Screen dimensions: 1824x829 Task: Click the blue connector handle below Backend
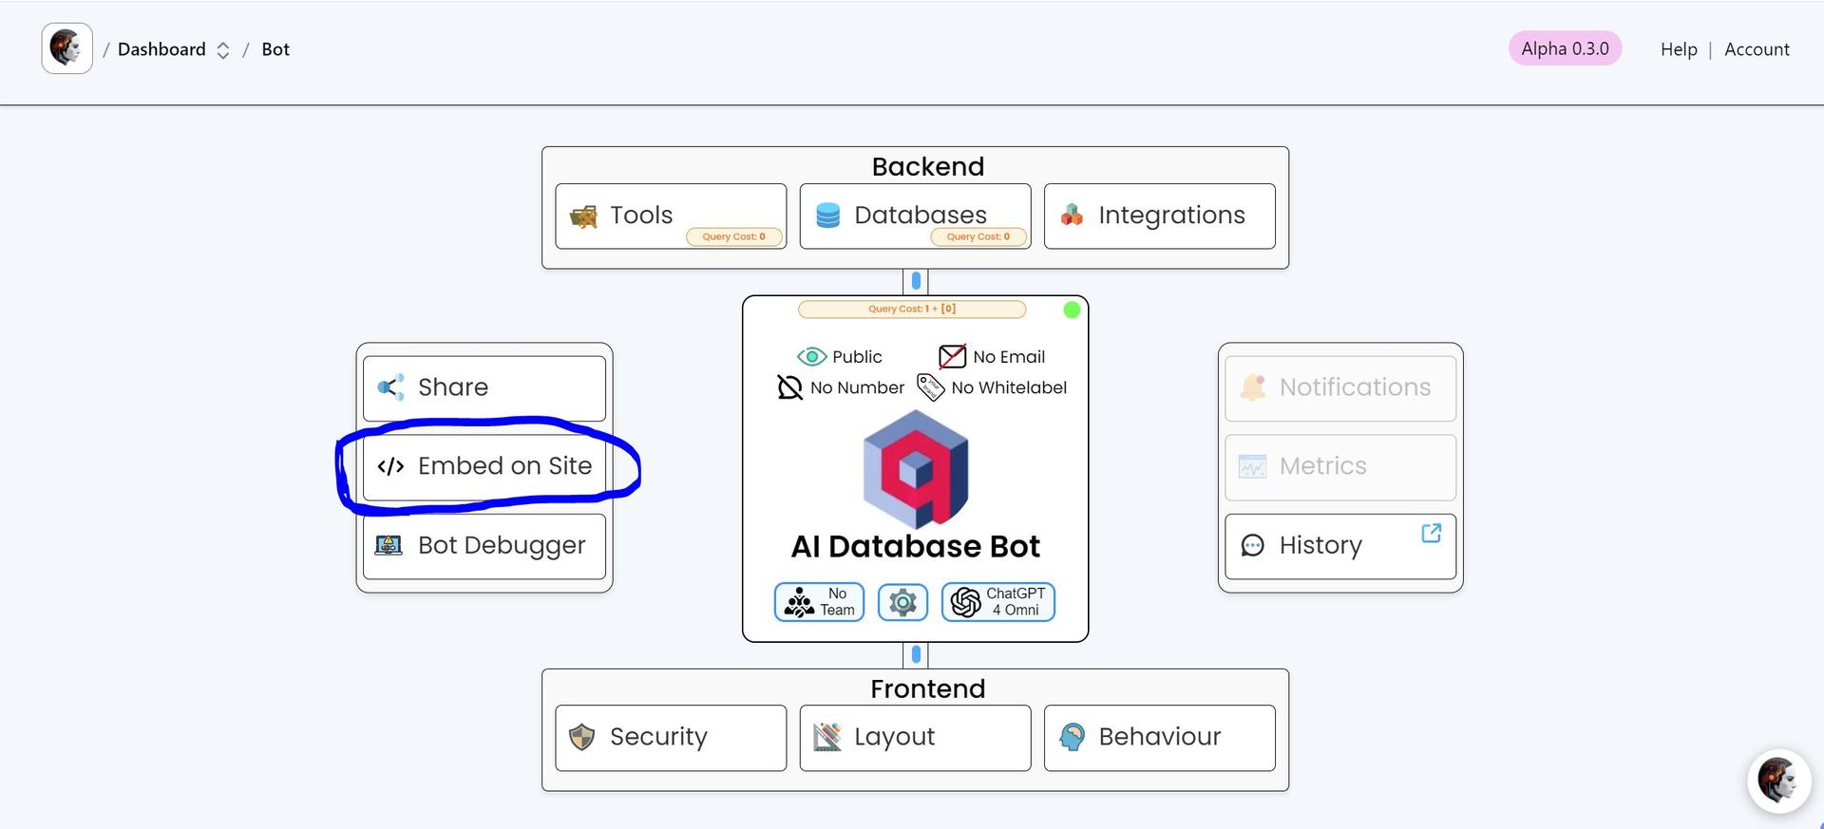point(916,281)
